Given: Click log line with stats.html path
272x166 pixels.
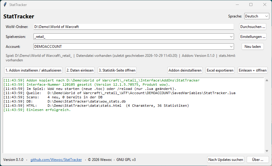Looking at the screenshot, I should [96, 106].
